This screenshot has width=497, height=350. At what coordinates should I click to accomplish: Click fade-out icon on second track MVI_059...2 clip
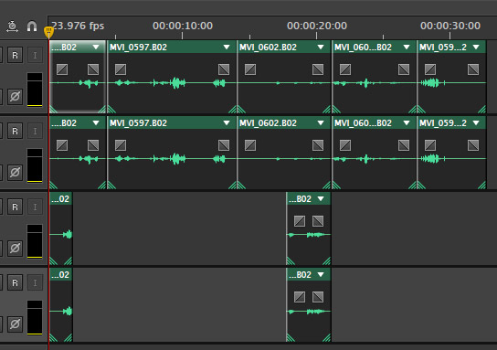pos(473,145)
